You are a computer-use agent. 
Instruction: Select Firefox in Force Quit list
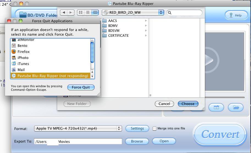point(50,52)
